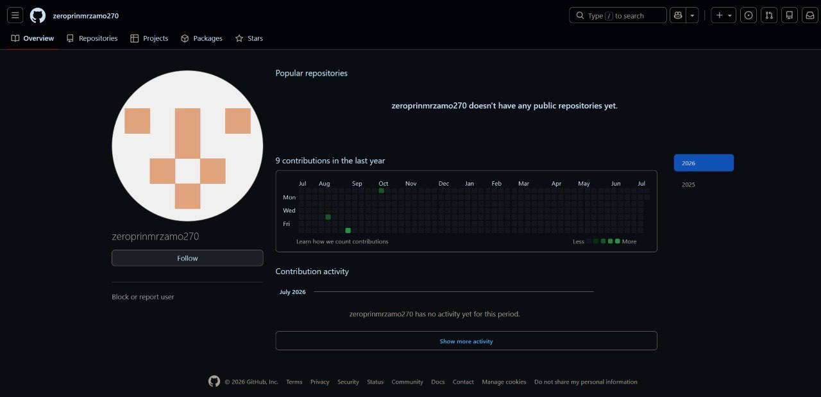
Task: Click Show more activity button
Action: point(466,341)
